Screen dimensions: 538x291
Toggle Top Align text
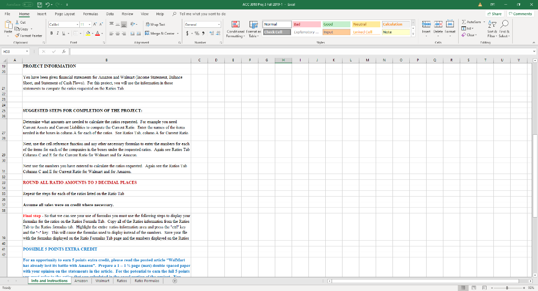click(x=111, y=24)
